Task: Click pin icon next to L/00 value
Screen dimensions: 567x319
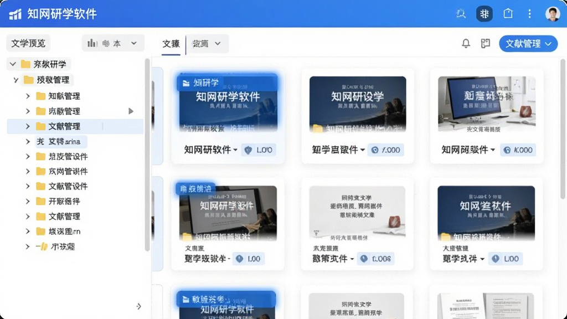Action: pos(496,259)
